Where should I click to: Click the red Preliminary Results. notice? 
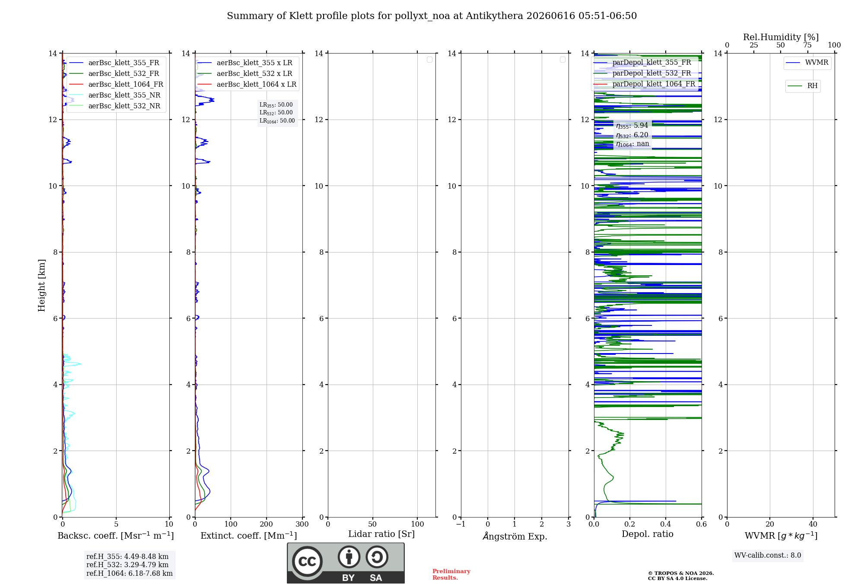[x=451, y=574]
